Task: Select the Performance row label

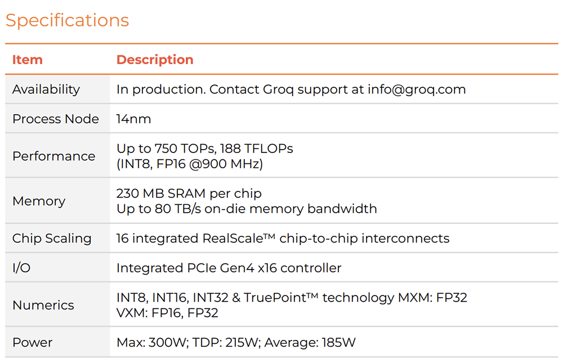Action: coord(54,156)
